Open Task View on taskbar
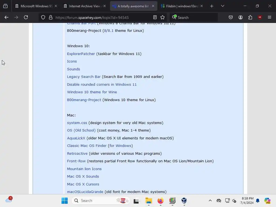The width and height of the screenshot is (276, 207). click(x=136, y=201)
